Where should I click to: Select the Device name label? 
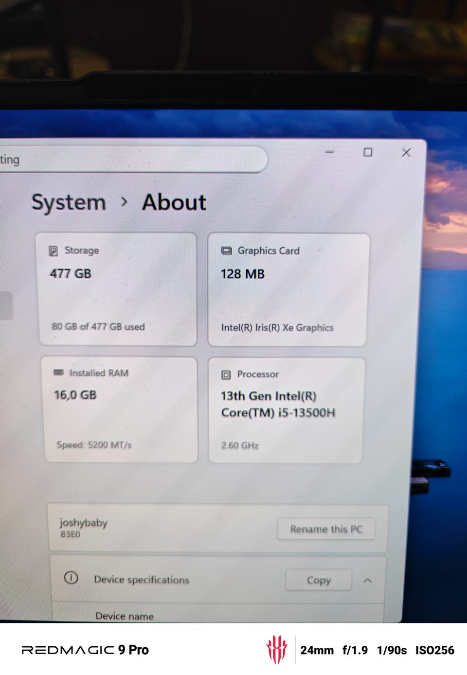(x=125, y=616)
